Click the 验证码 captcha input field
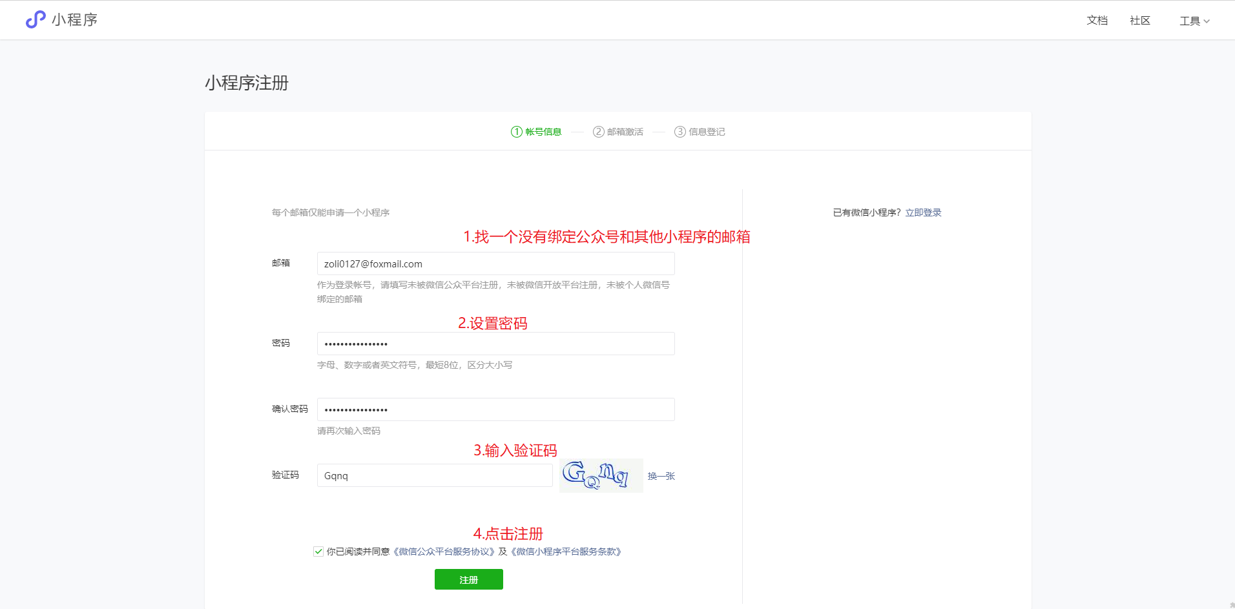Viewport: 1235px width, 609px height. click(x=435, y=475)
